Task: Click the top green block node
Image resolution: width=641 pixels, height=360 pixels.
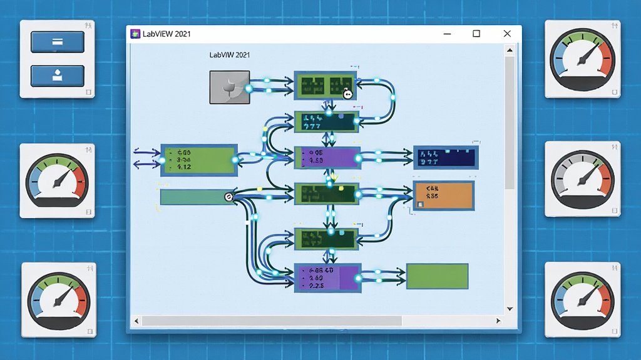Action: 326,86
